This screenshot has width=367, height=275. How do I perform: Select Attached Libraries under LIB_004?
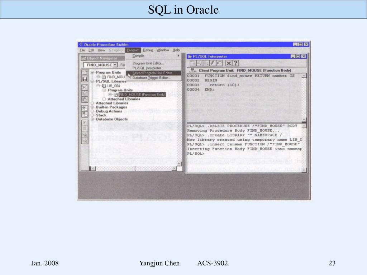click(x=124, y=99)
